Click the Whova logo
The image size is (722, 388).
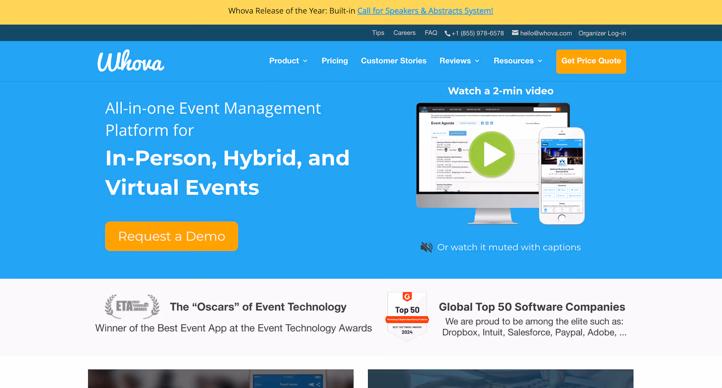click(130, 61)
